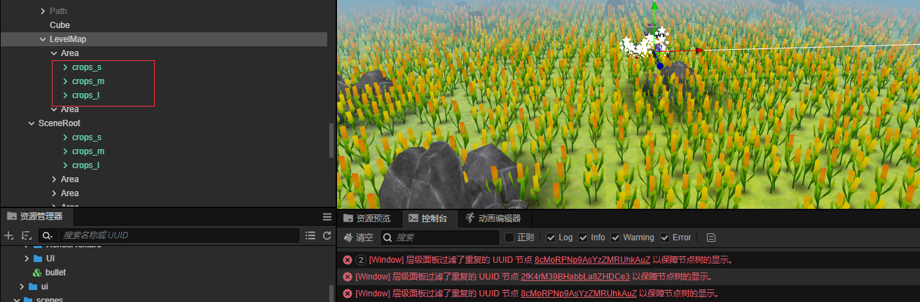Open UUID link 2fK4rM39BHabbLa8ZHDCe3
The image size is (920, 302).
coord(575,277)
